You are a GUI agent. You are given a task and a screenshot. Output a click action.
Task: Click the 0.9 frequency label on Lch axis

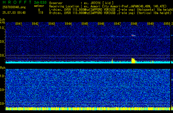(2, 42)
